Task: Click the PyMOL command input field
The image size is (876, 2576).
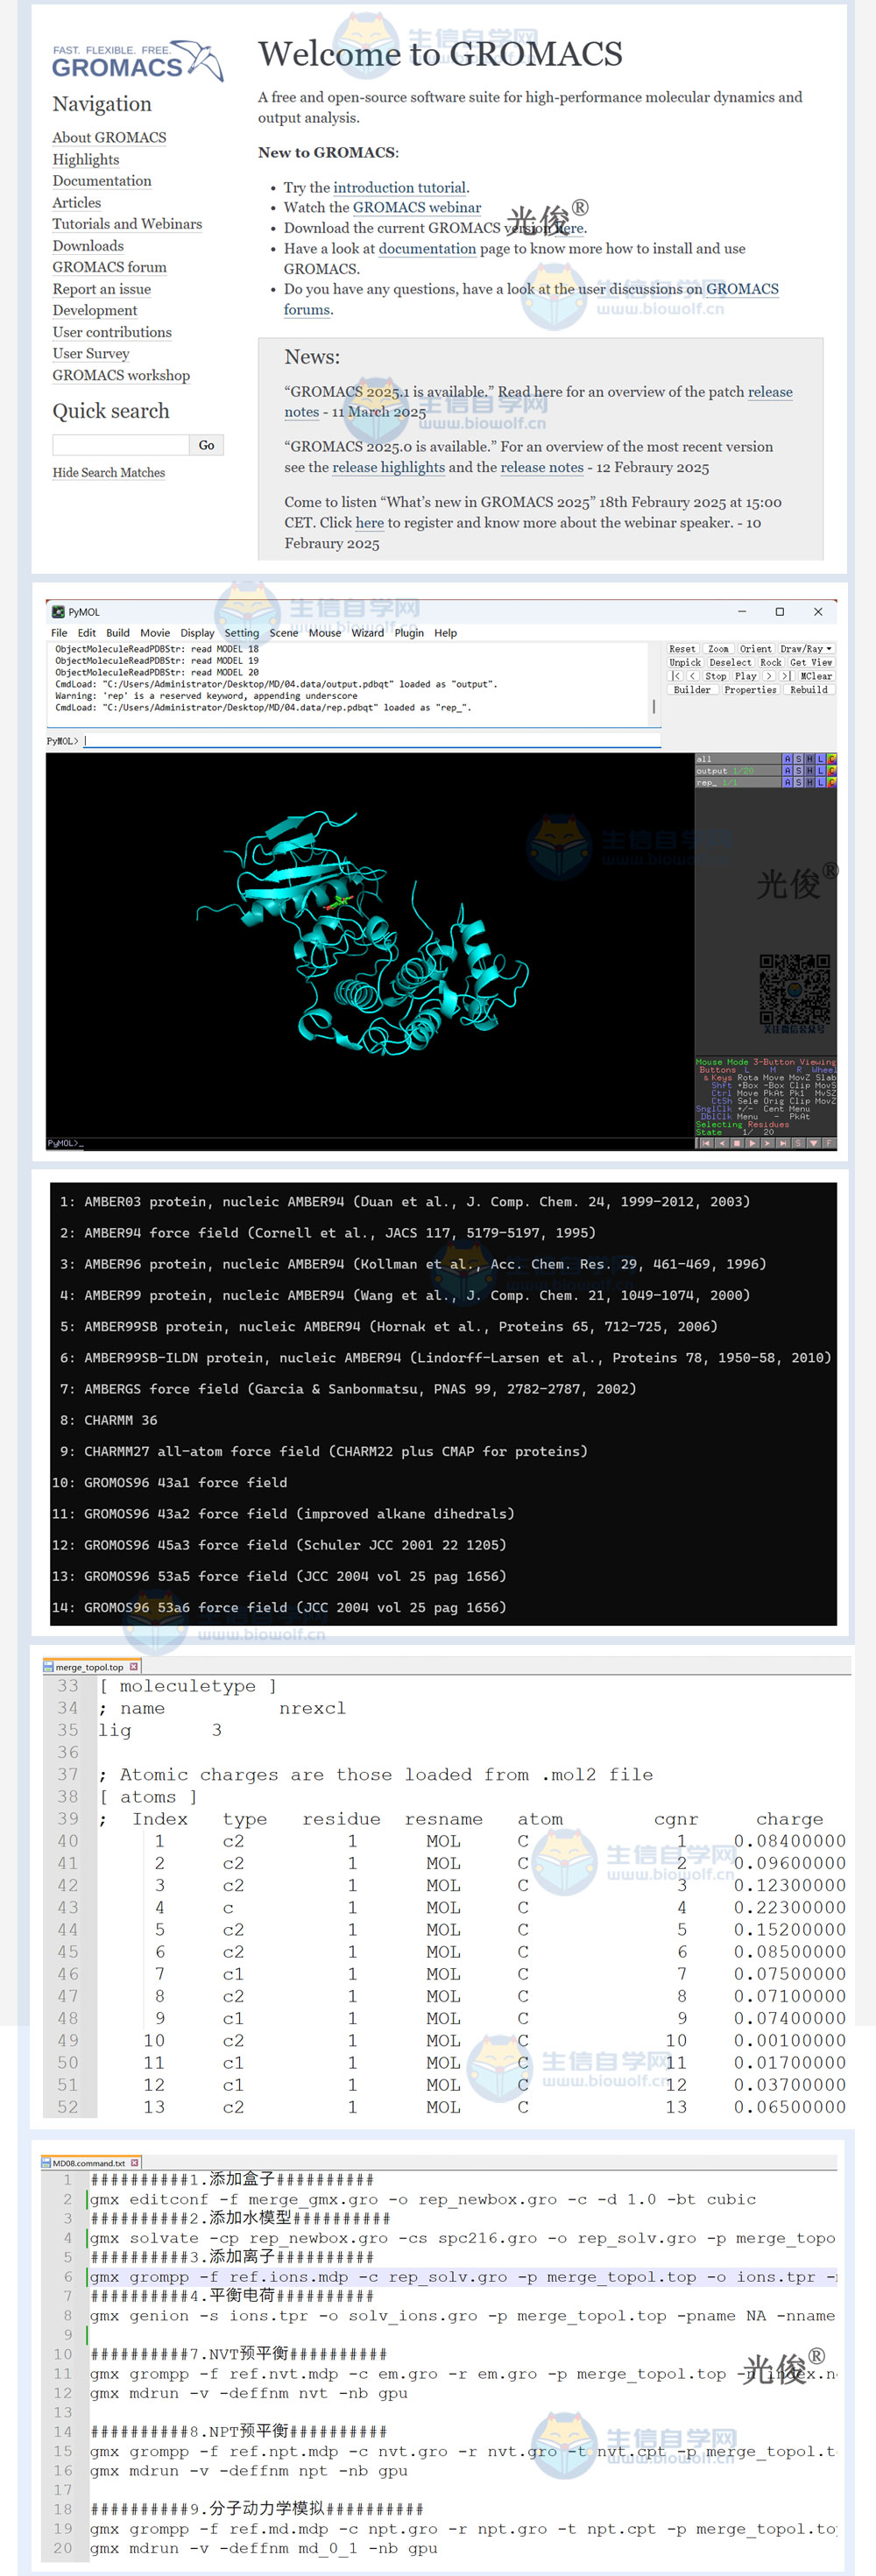Action: point(372,741)
